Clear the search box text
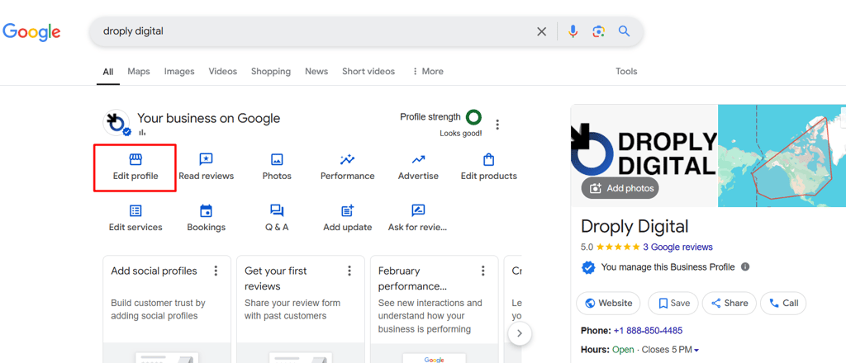The image size is (846, 363). point(542,31)
